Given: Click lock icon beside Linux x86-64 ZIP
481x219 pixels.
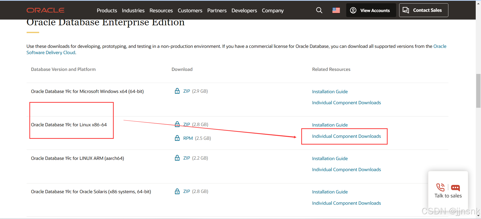Looking at the screenshot, I should [x=177, y=124].
